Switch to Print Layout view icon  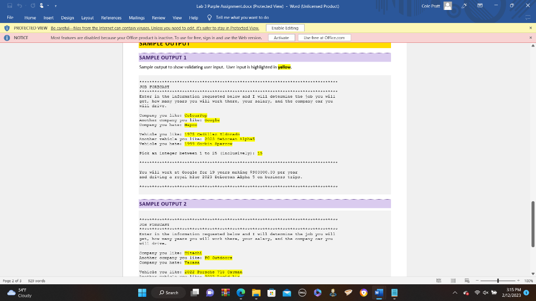click(x=453, y=281)
